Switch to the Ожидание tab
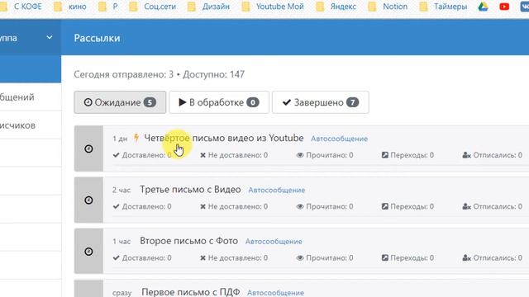The image size is (529, 297). click(120, 102)
